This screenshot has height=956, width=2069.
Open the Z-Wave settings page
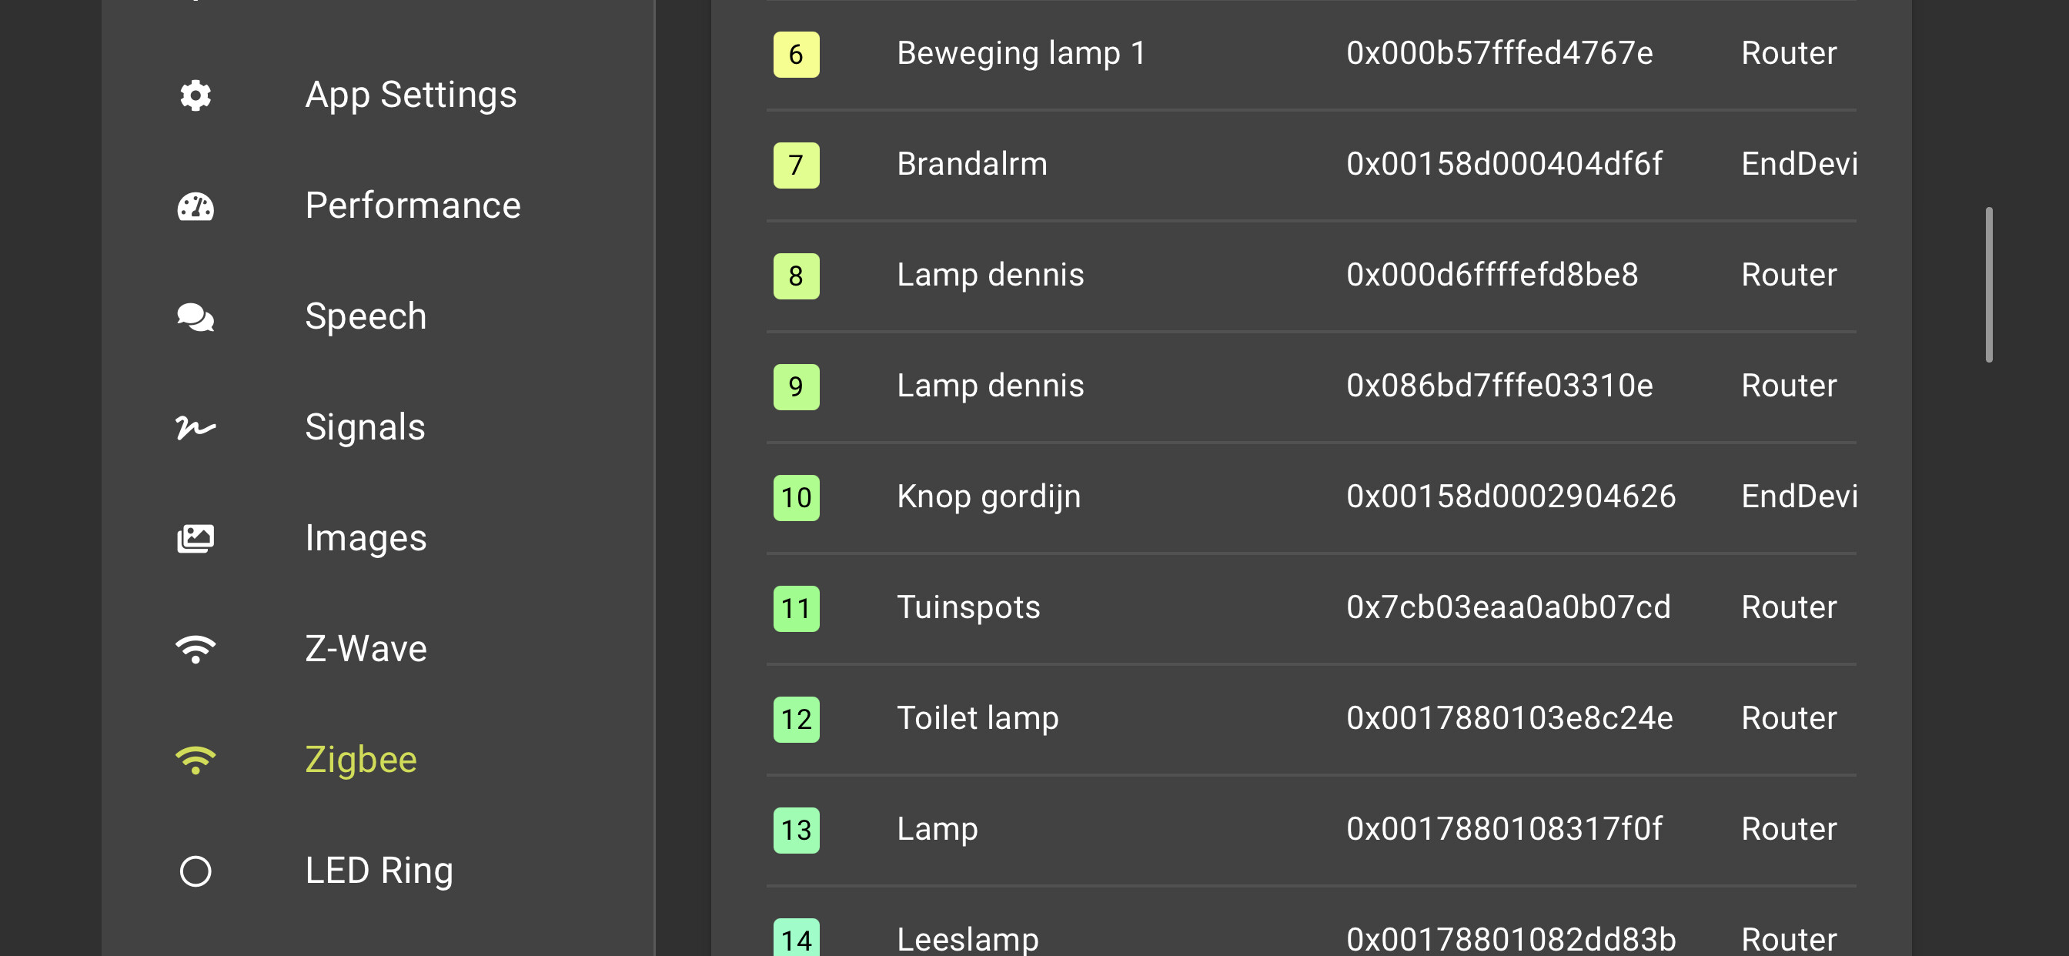[366, 648]
